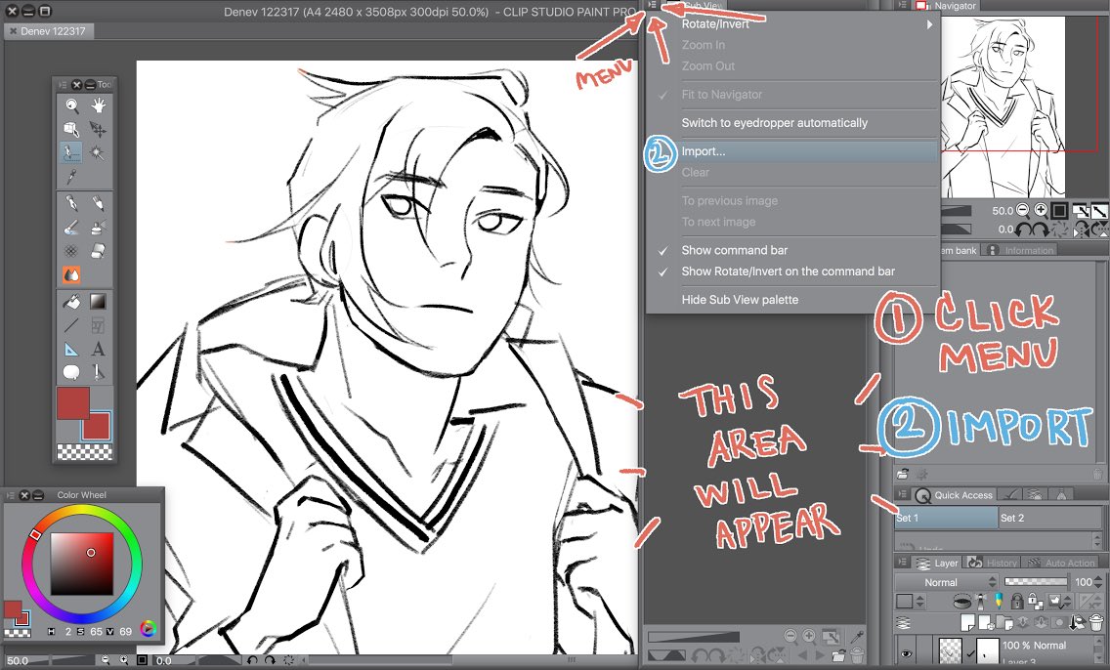Click Navigator zoom in magnifier
This screenshot has width=1110, height=670.
tap(1041, 210)
